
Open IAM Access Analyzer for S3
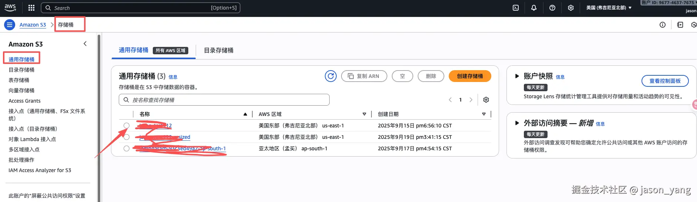coord(40,170)
